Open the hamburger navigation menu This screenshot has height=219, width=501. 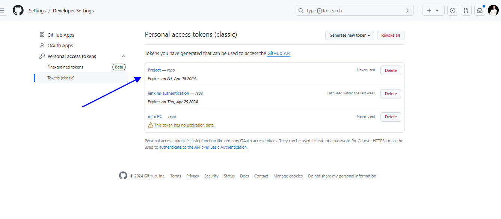pos(2,10)
